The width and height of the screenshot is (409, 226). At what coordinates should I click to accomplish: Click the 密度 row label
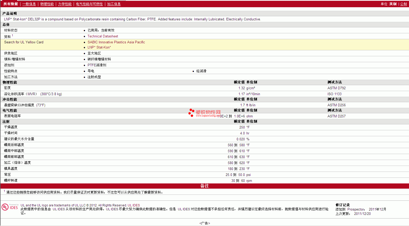[x=7, y=88]
